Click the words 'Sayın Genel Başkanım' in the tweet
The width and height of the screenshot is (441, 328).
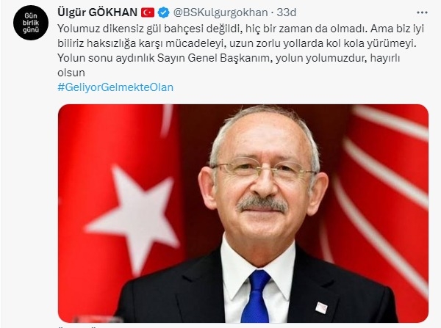(215, 58)
